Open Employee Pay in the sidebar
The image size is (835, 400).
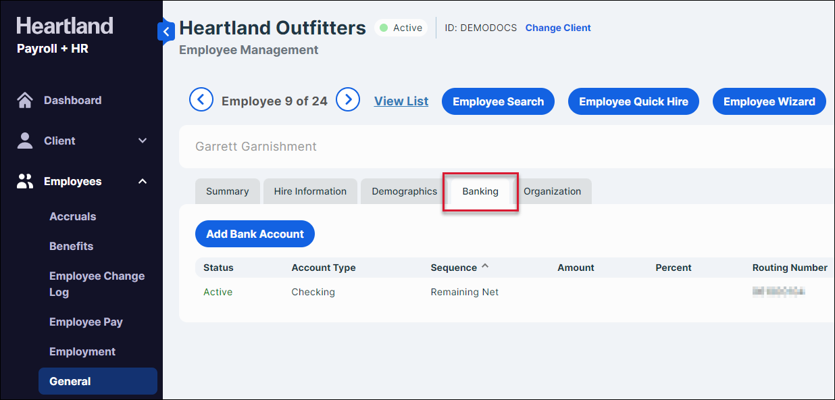point(86,322)
